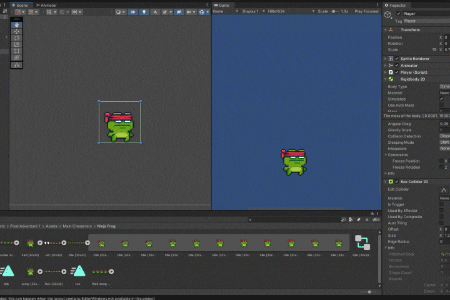
Task: Toggle scene lighting bulb icon
Action: (x=144, y=12)
